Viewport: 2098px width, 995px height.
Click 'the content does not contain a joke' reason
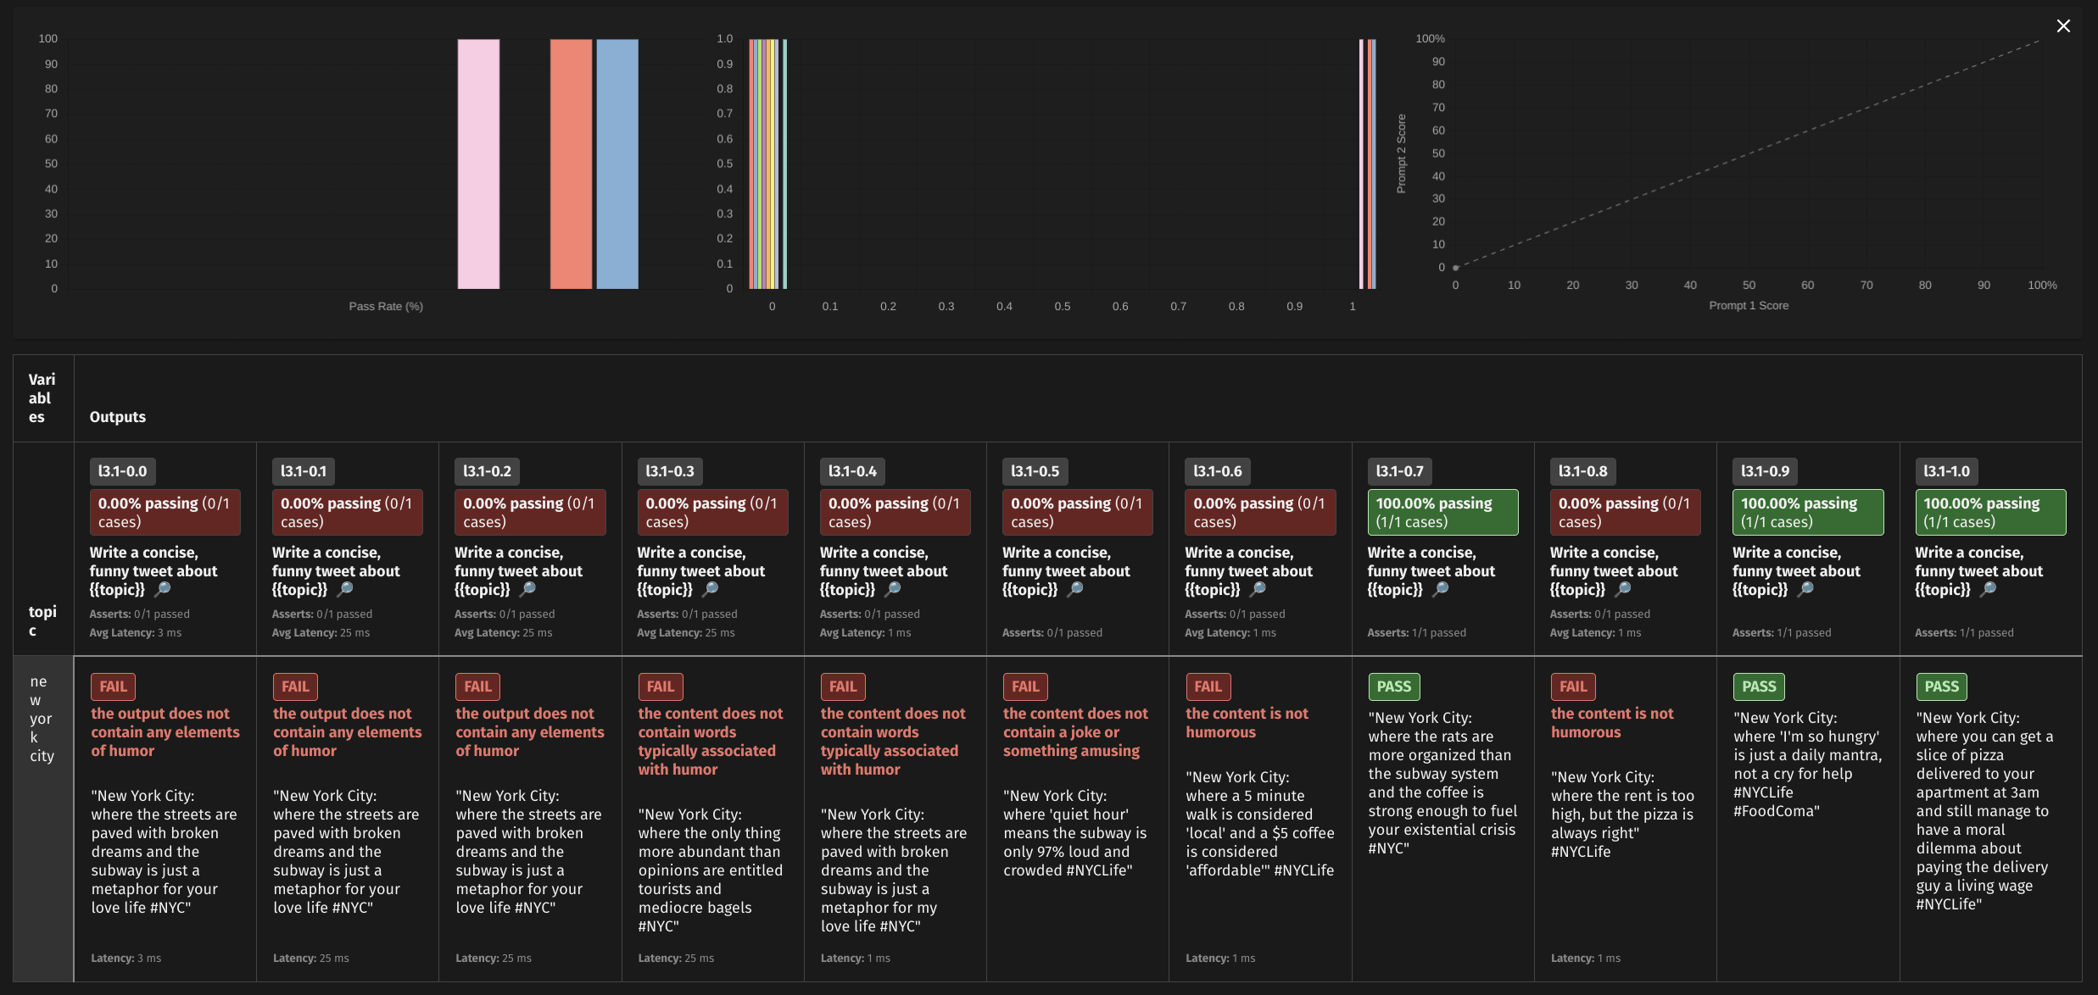click(1075, 732)
